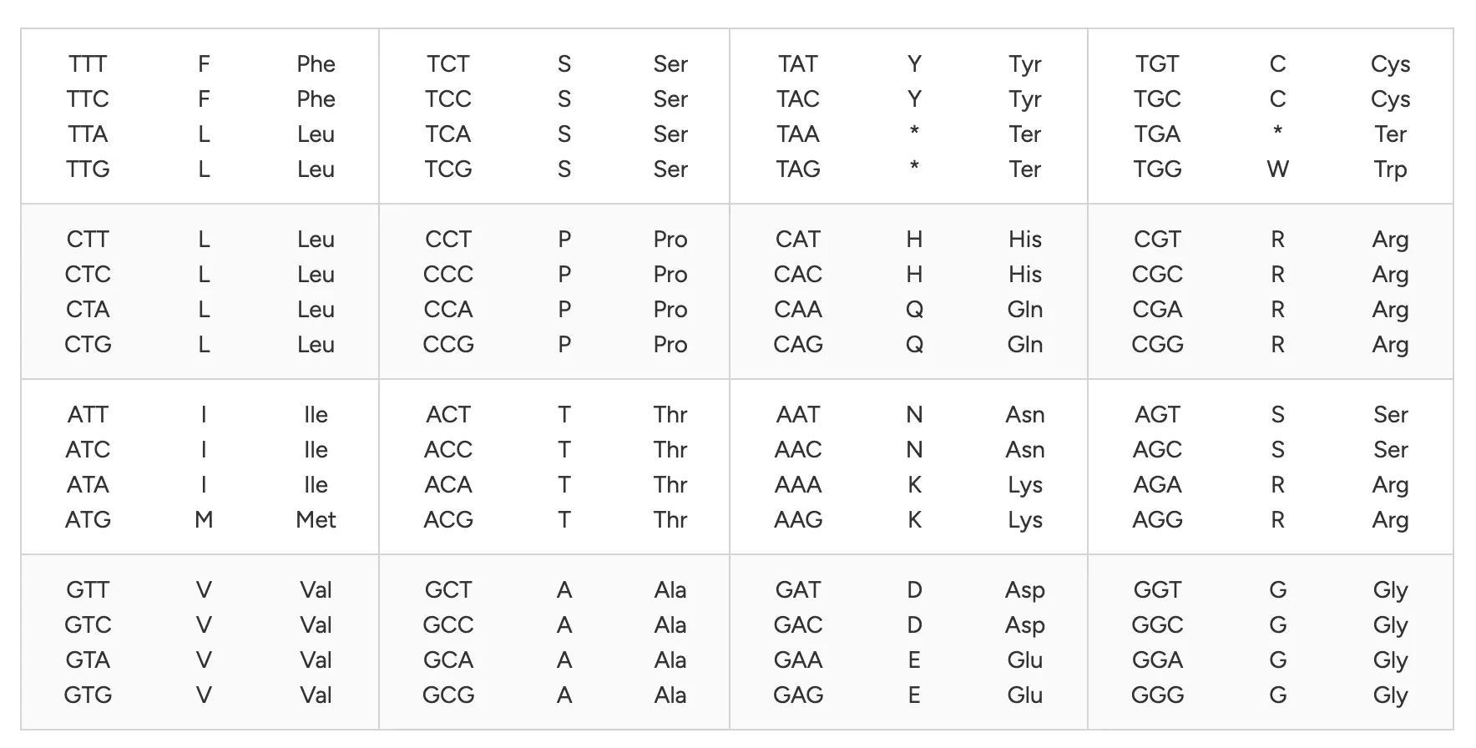
Task: Select the CTA codon
Action: 88,310
